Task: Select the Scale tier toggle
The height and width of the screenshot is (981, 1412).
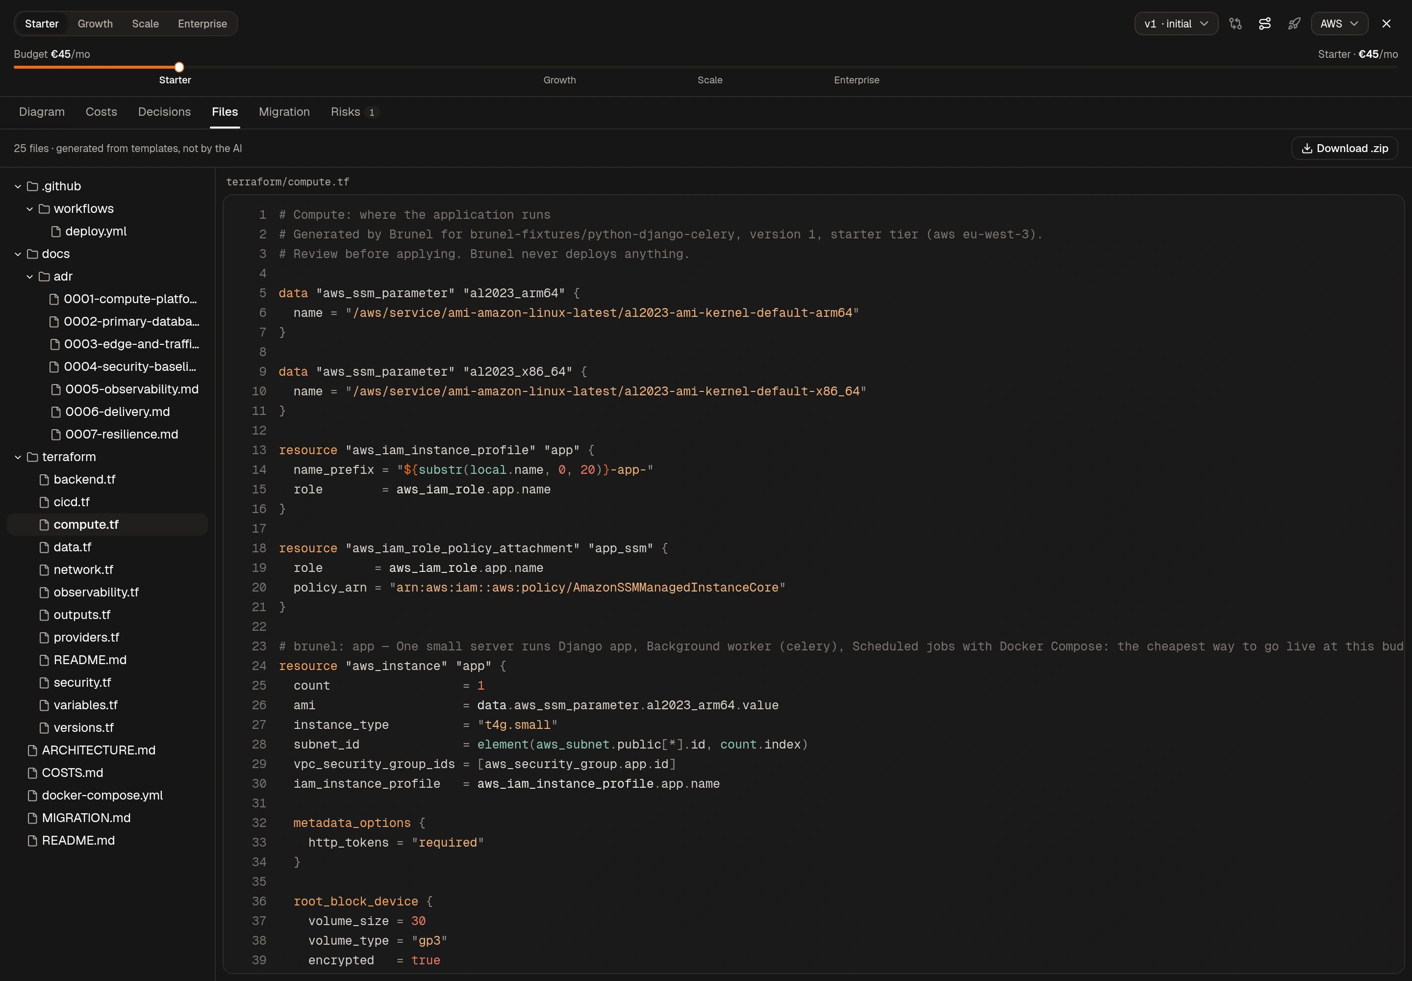Action: pyautogui.click(x=146, y=24)
